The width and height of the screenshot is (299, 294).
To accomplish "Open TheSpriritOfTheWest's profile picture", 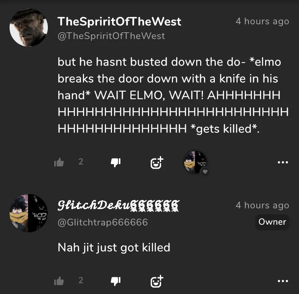I will [29, 28].
